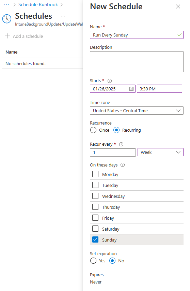Open the calendar date picker icon
The height and width of the screenshot is (291, 190).
point(131,89)
